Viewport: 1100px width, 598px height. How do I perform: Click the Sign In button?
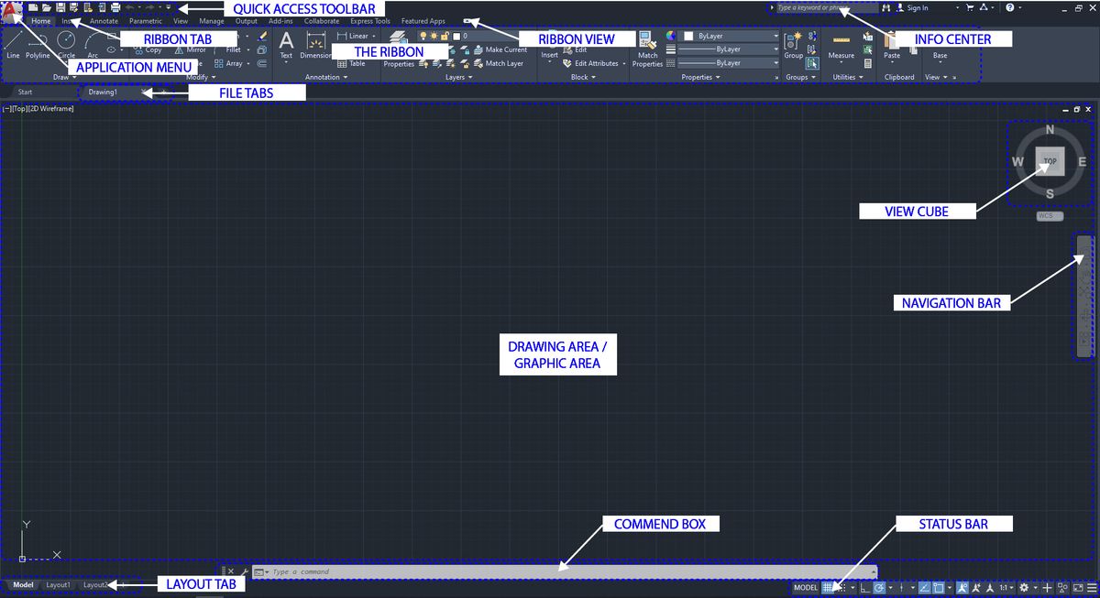coord(917,8)
